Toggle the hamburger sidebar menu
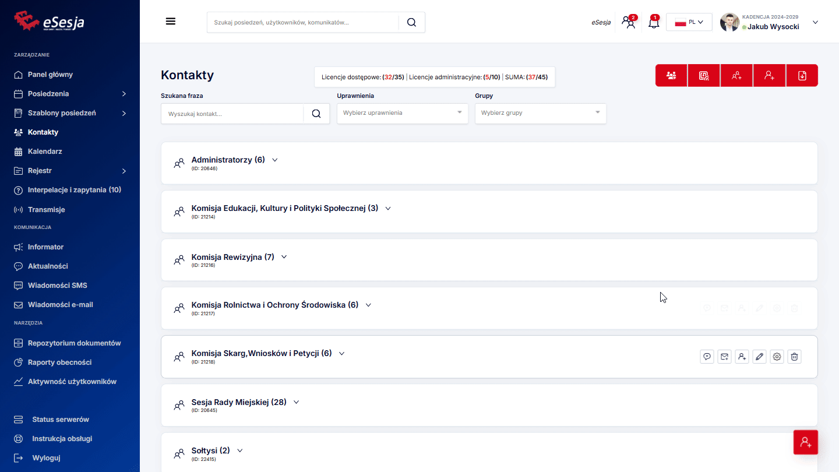The width and height of the screenshot is (839, 472). point(171,22)
